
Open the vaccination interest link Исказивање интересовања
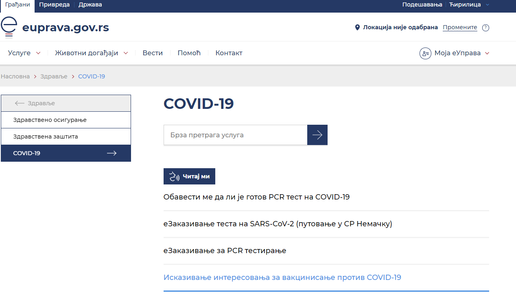coord(282,277)
